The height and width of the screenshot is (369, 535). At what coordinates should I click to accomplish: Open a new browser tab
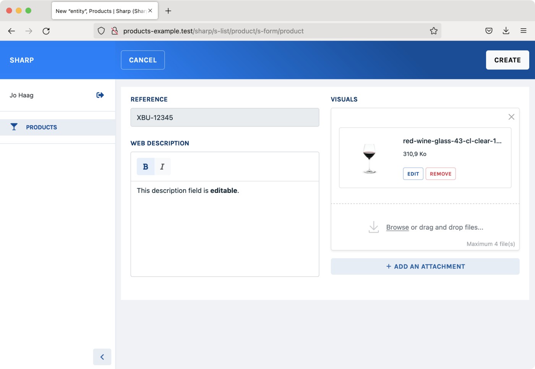coord(168,11)
